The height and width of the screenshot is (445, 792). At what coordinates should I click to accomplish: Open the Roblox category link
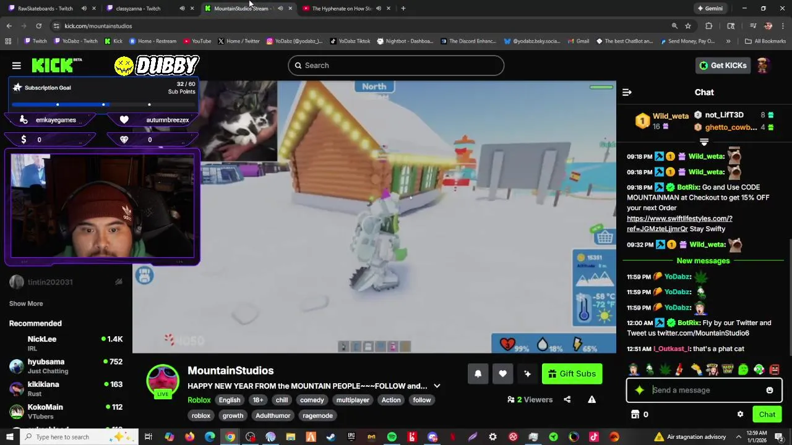coord(199,400)
